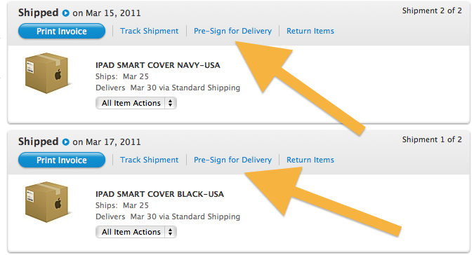474x255 pixels.
Task: Print Invoice for the Mar 15 shipment
Action: pos(62,31)
